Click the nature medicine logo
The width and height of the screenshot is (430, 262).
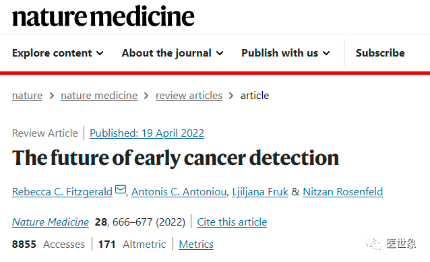point(103,16)
